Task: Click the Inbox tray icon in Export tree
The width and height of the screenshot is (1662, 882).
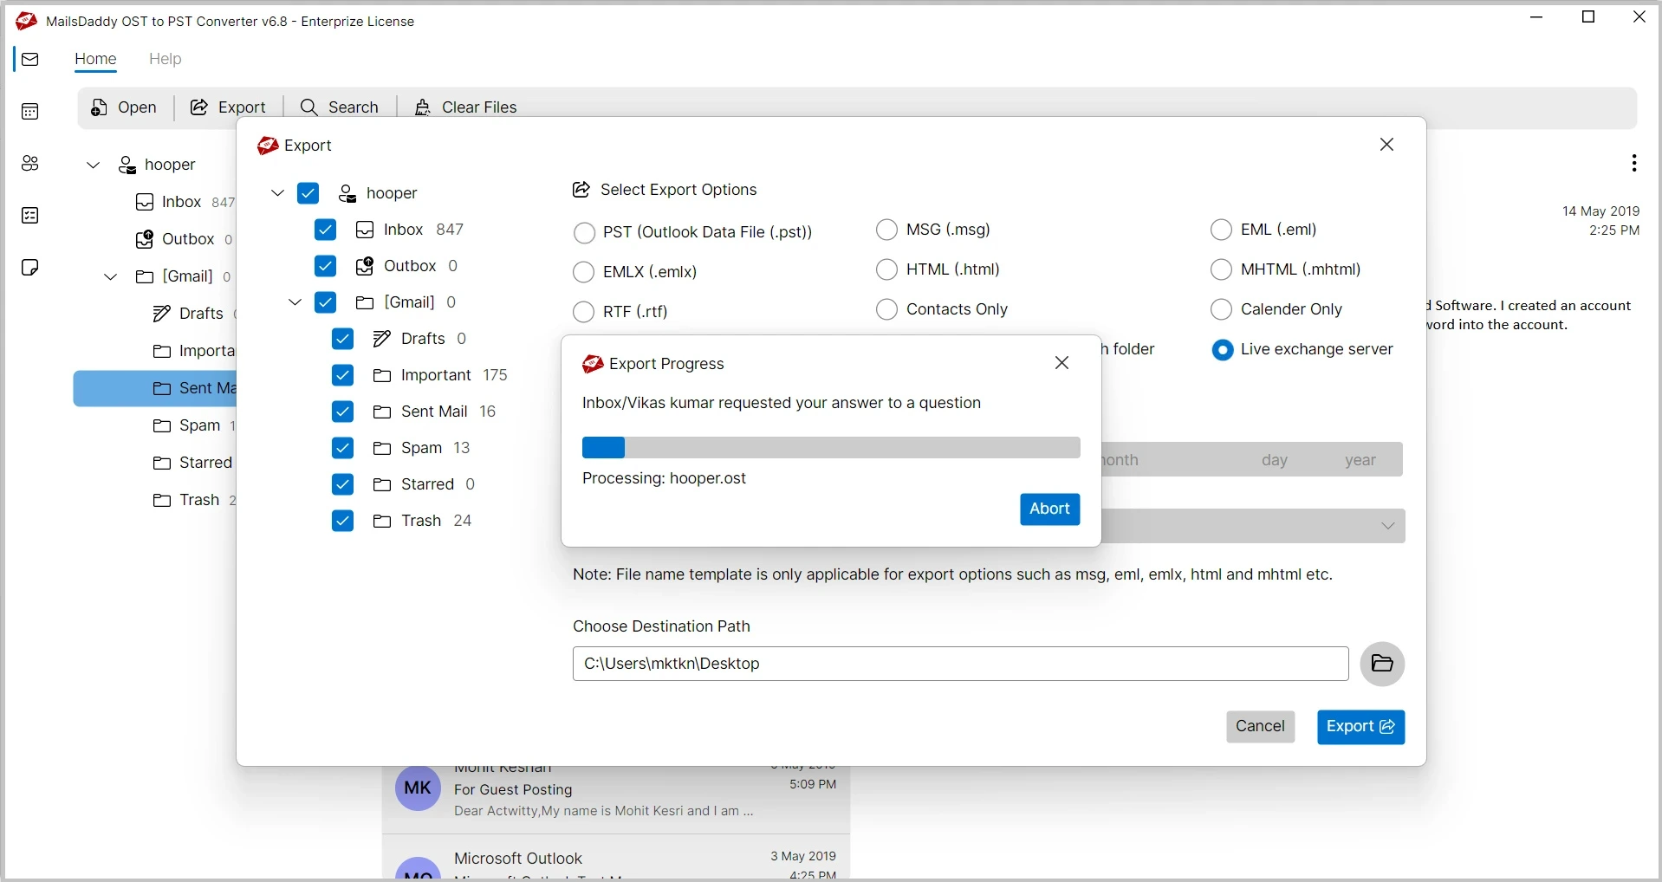Action: click(365, 230)
